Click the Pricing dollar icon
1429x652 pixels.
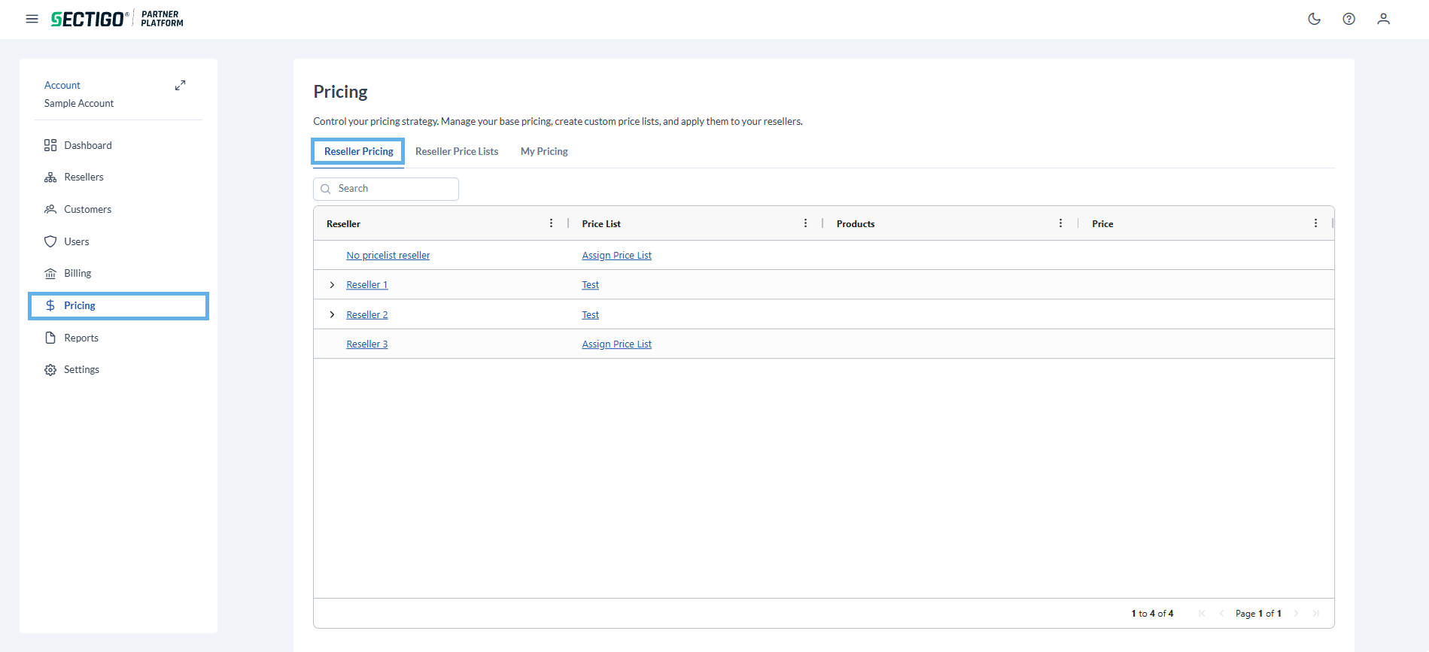point(50,305)
